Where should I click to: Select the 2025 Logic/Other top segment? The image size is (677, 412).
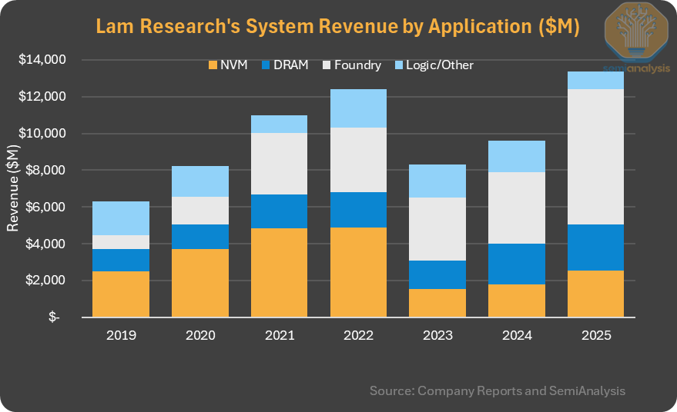pos(595,80)
